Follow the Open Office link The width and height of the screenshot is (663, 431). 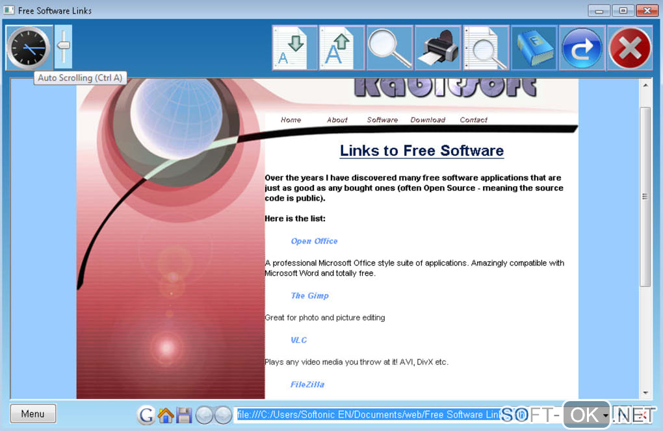click(314, 241)
